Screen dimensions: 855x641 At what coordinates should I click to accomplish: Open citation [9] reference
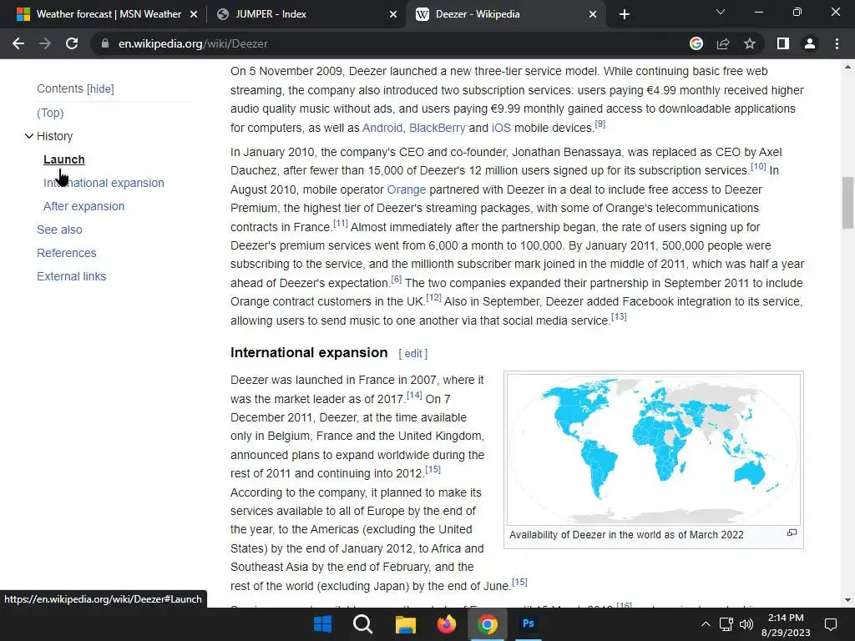[600, 124]
